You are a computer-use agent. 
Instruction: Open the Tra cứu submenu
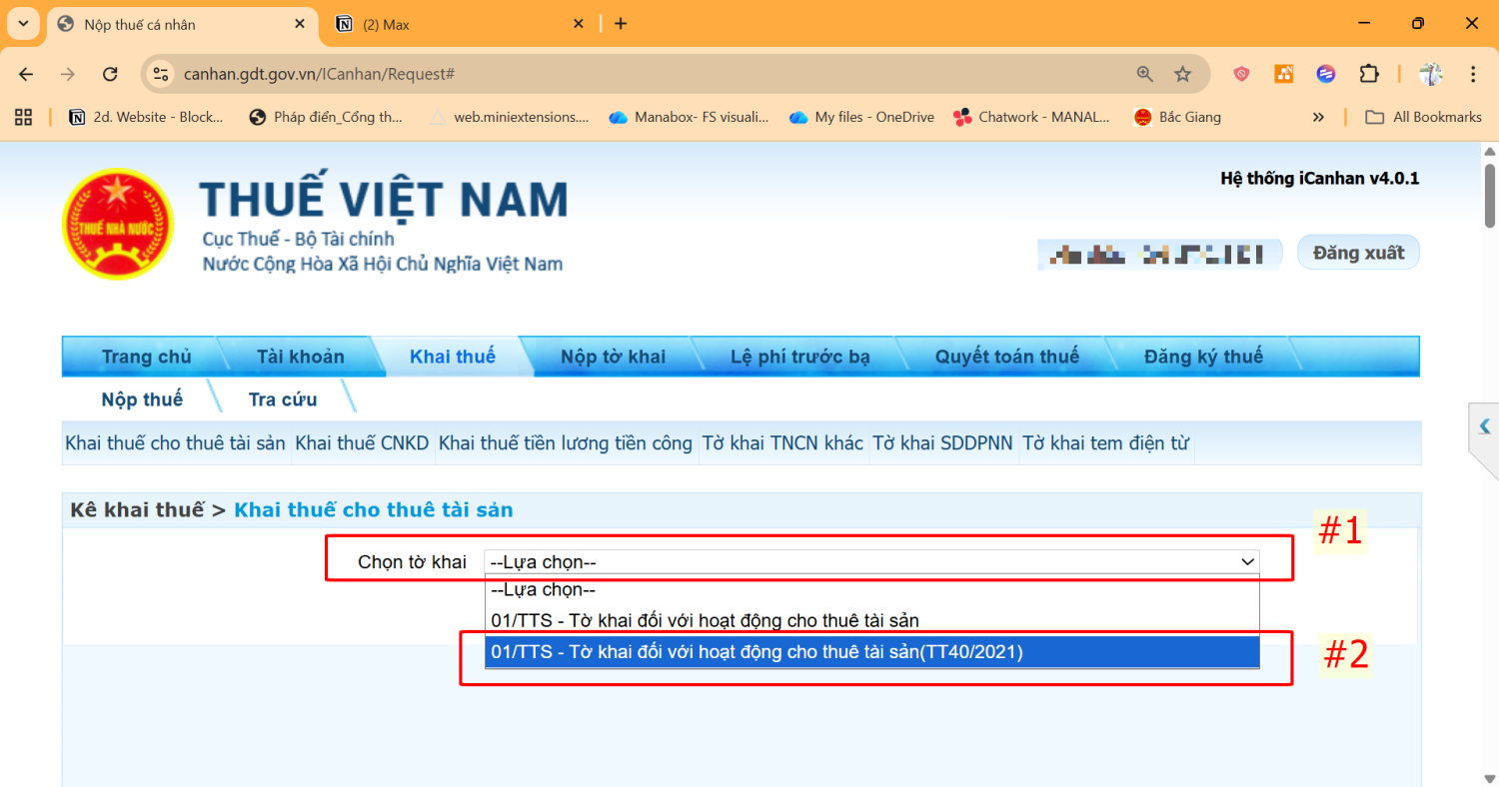point(283,399)
